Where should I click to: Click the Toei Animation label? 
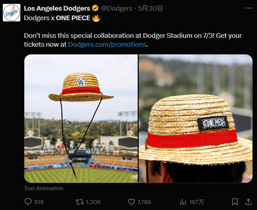(43, 188)
